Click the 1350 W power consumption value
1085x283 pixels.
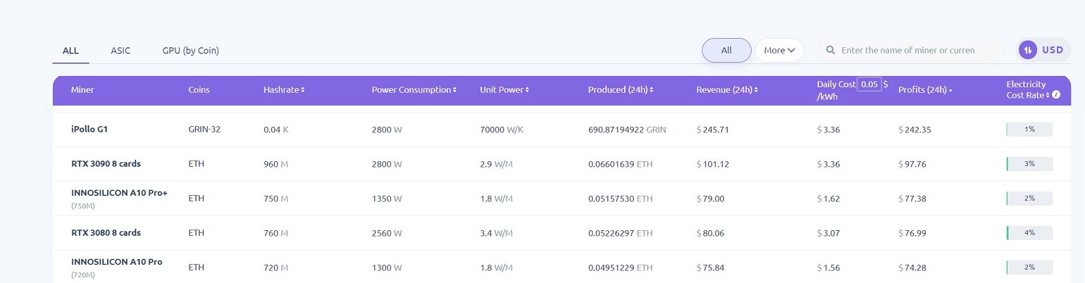(387, 199)
